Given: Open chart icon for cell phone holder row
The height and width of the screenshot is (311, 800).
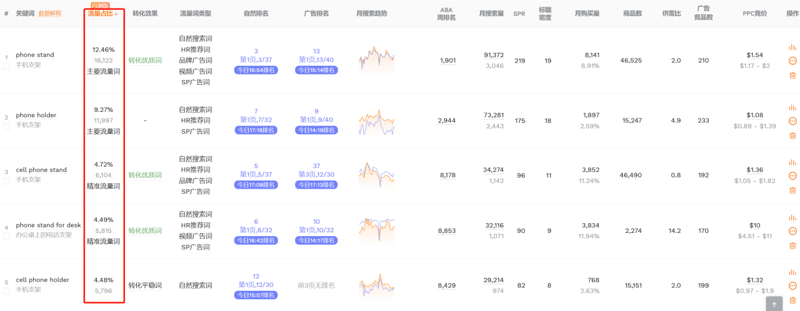Looking at the screenshot, I should tap(792, 272).
